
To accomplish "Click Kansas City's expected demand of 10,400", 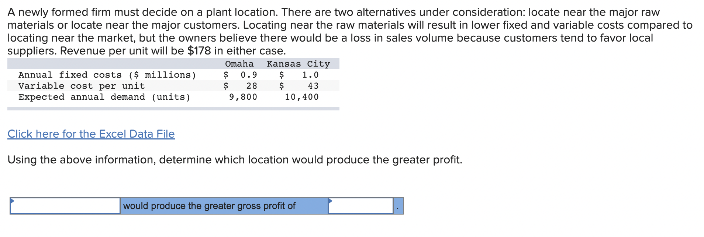I will [302, 97].
